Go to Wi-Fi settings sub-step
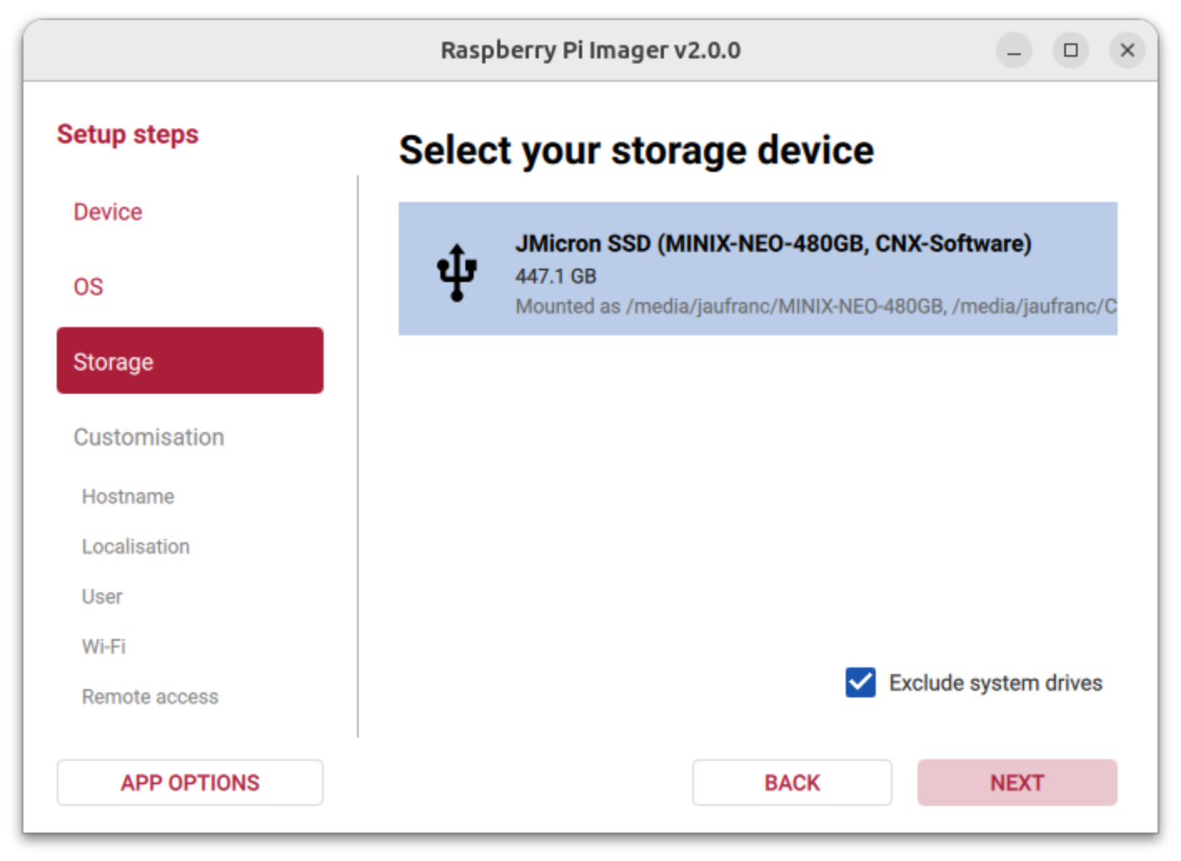This screenshot has width=1181, height=861. pos(103,647)
